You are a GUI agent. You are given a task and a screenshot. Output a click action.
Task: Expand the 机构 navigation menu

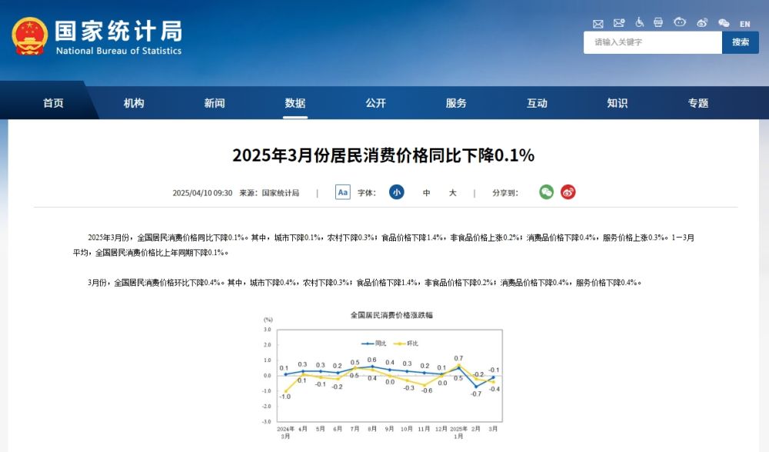[x=134, y=103]
